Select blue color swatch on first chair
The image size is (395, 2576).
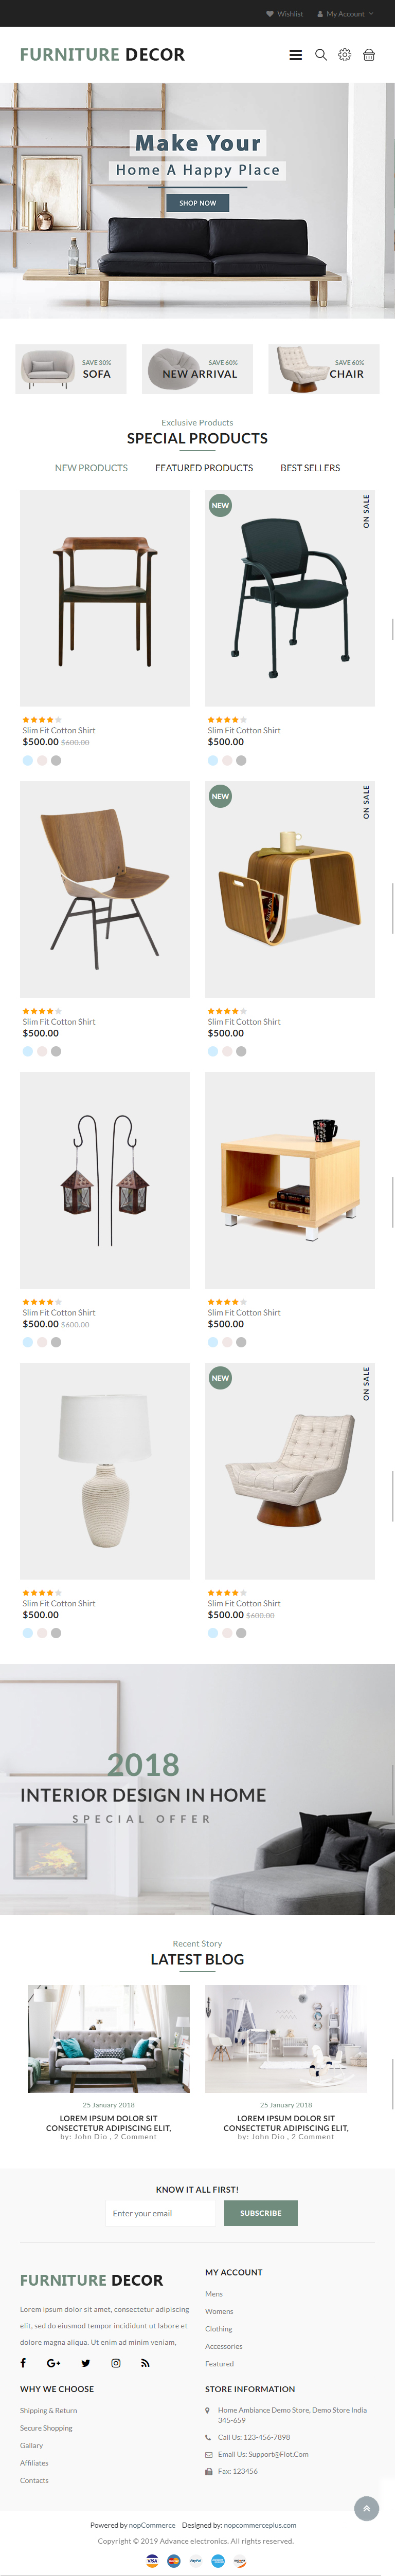click(x=28, y=760)
